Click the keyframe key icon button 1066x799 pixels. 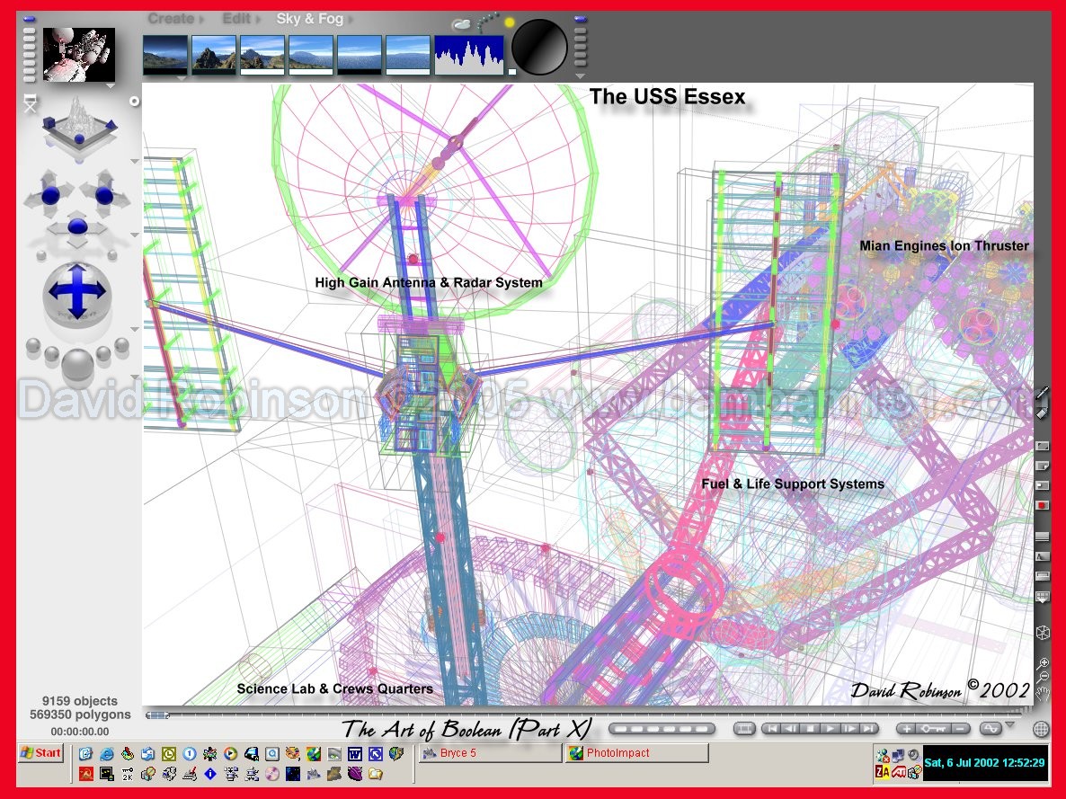click(x=933, y=728)
